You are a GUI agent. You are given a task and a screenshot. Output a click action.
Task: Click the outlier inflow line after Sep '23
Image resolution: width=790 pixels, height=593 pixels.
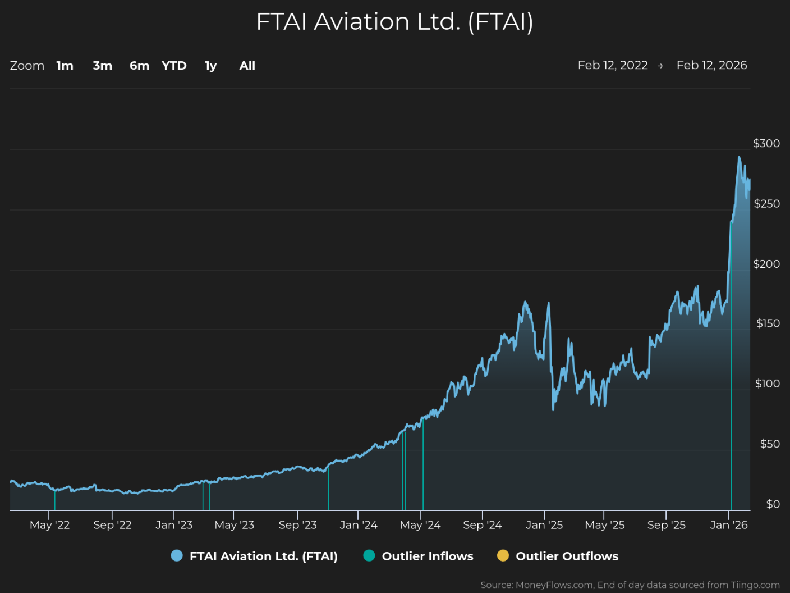coord(328,488)
